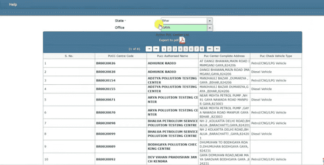The image size is (324, 165).
Task: Click address AT DANGI BHAWAN in row 1
Action: click(225, 63)
